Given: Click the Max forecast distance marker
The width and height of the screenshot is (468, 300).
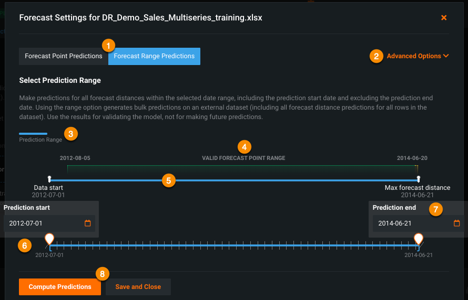Looking at the screenshot, I should (418, 178).
